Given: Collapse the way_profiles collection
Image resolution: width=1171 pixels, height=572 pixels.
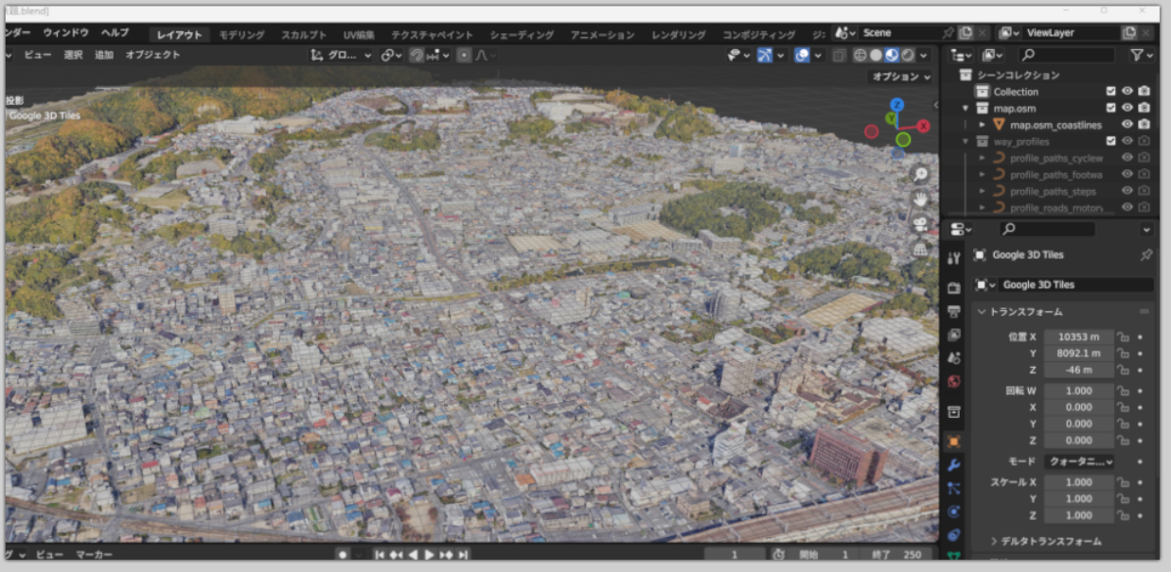Looking at the screenshot, I should (x=966, y=141).
